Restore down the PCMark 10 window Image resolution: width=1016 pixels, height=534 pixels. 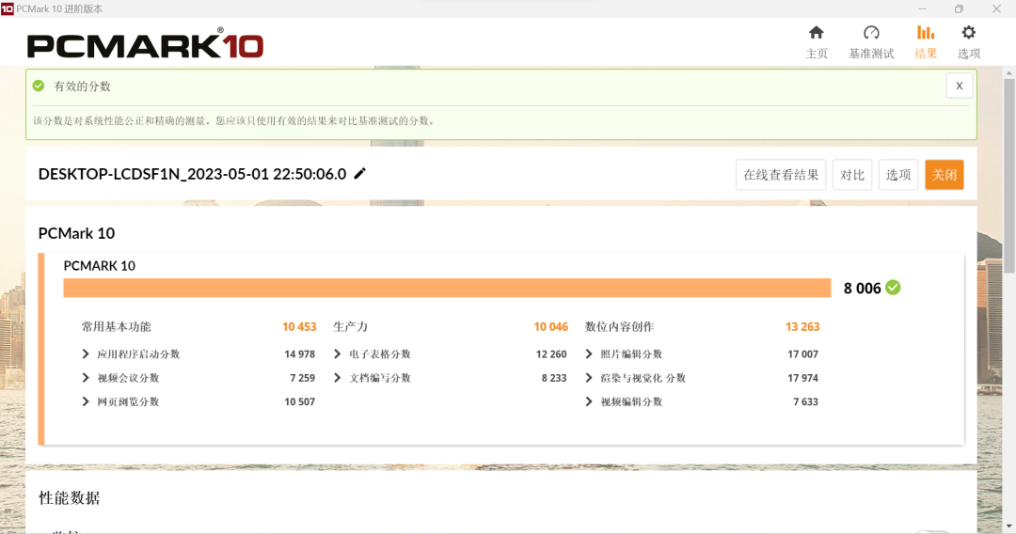pos(959,9)
